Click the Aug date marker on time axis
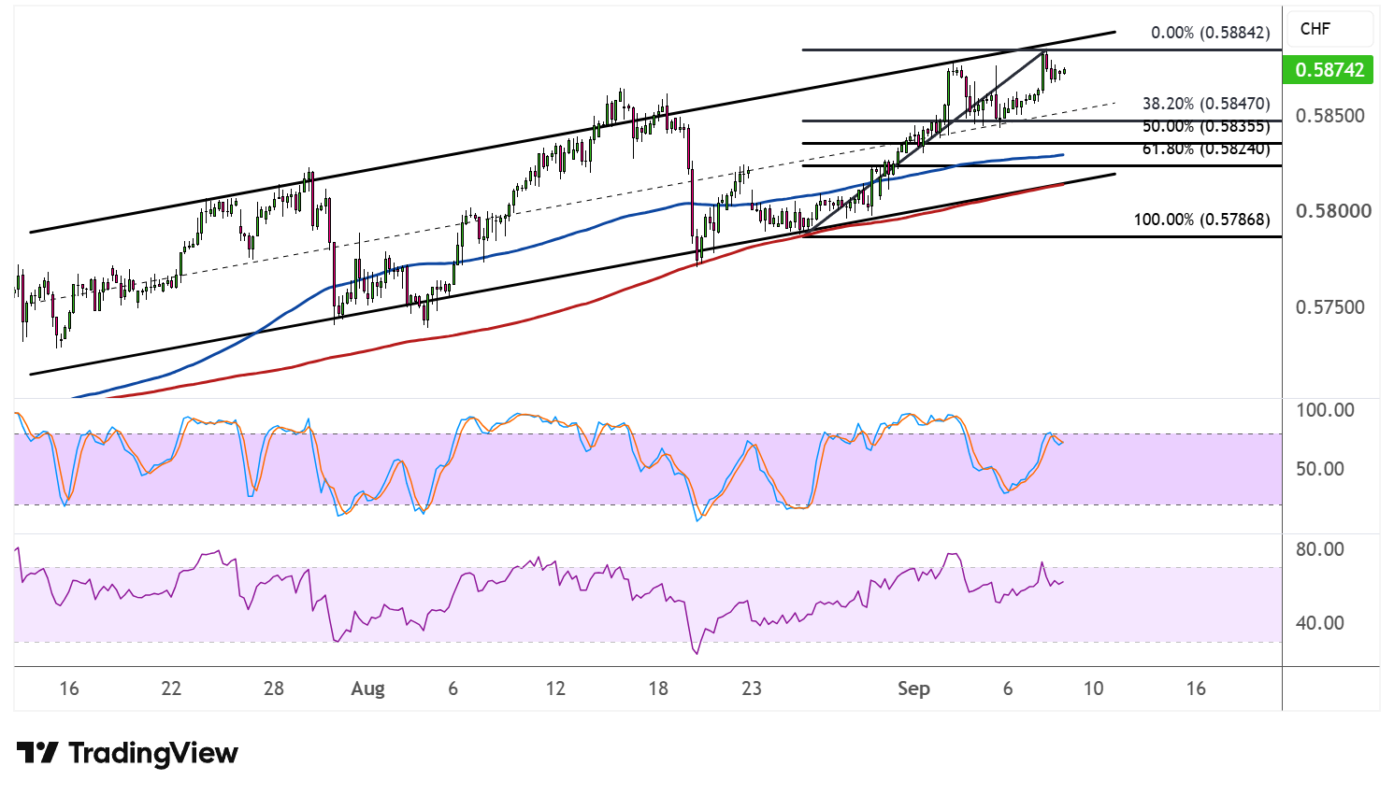The width and height of the screenshot is (1394, 795). [367, 689]
